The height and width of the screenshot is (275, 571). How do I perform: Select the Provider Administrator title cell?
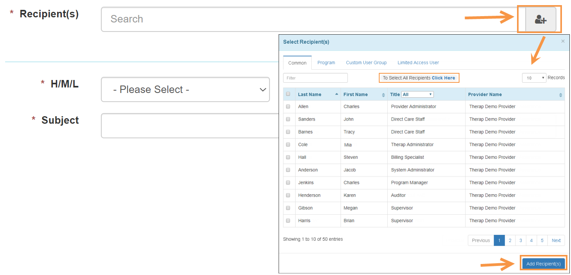[x=426, y=106]
